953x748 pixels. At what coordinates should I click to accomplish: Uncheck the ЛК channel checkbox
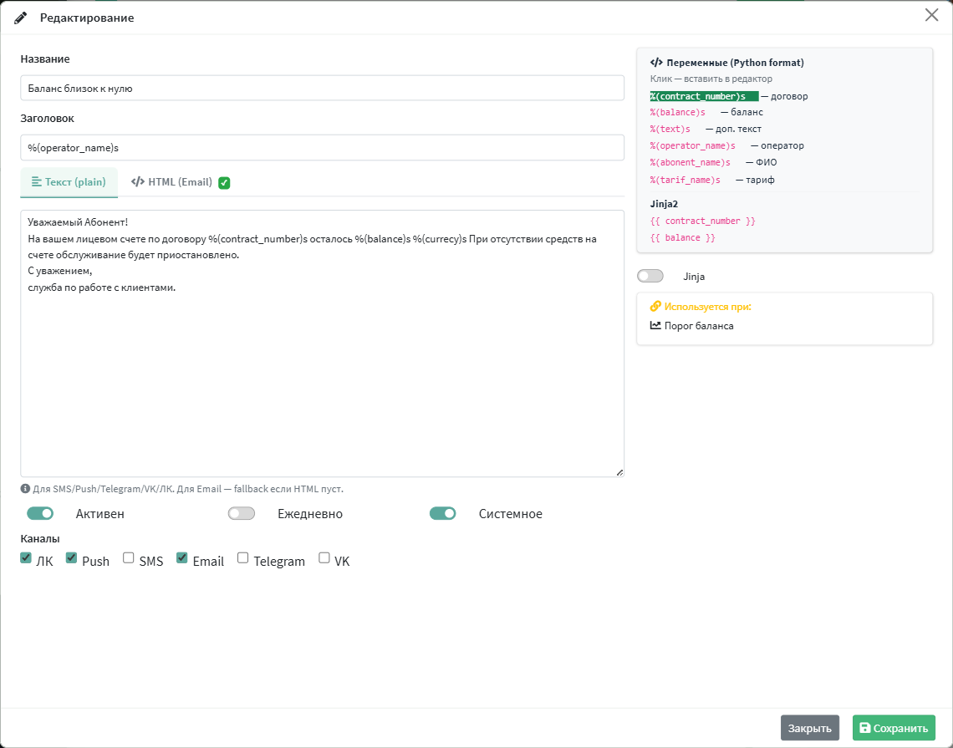26,557
